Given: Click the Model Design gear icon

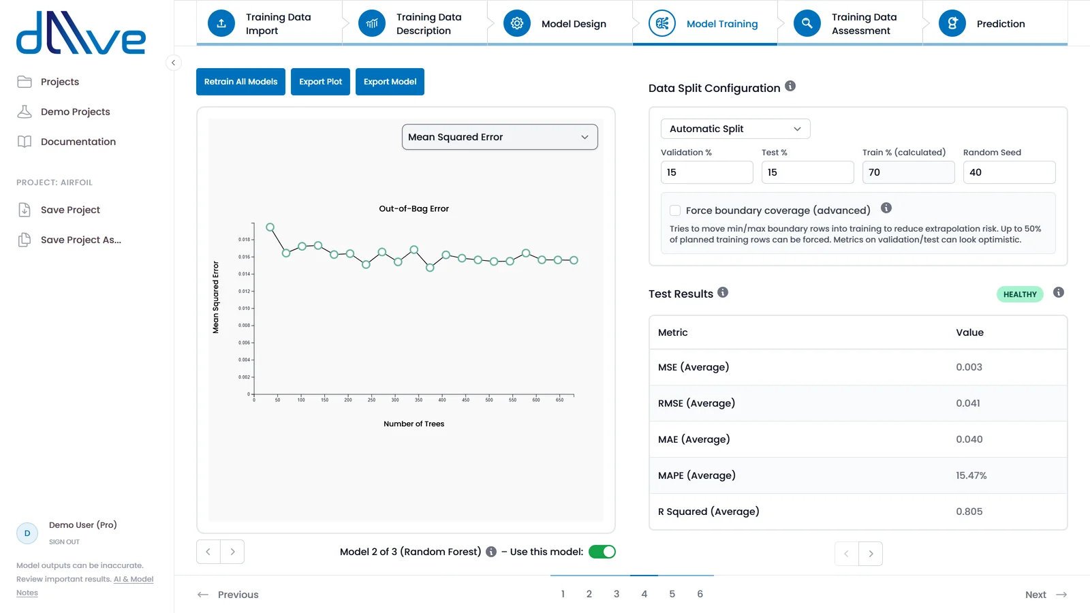Looking at the screenshot, I should (517, 23).
